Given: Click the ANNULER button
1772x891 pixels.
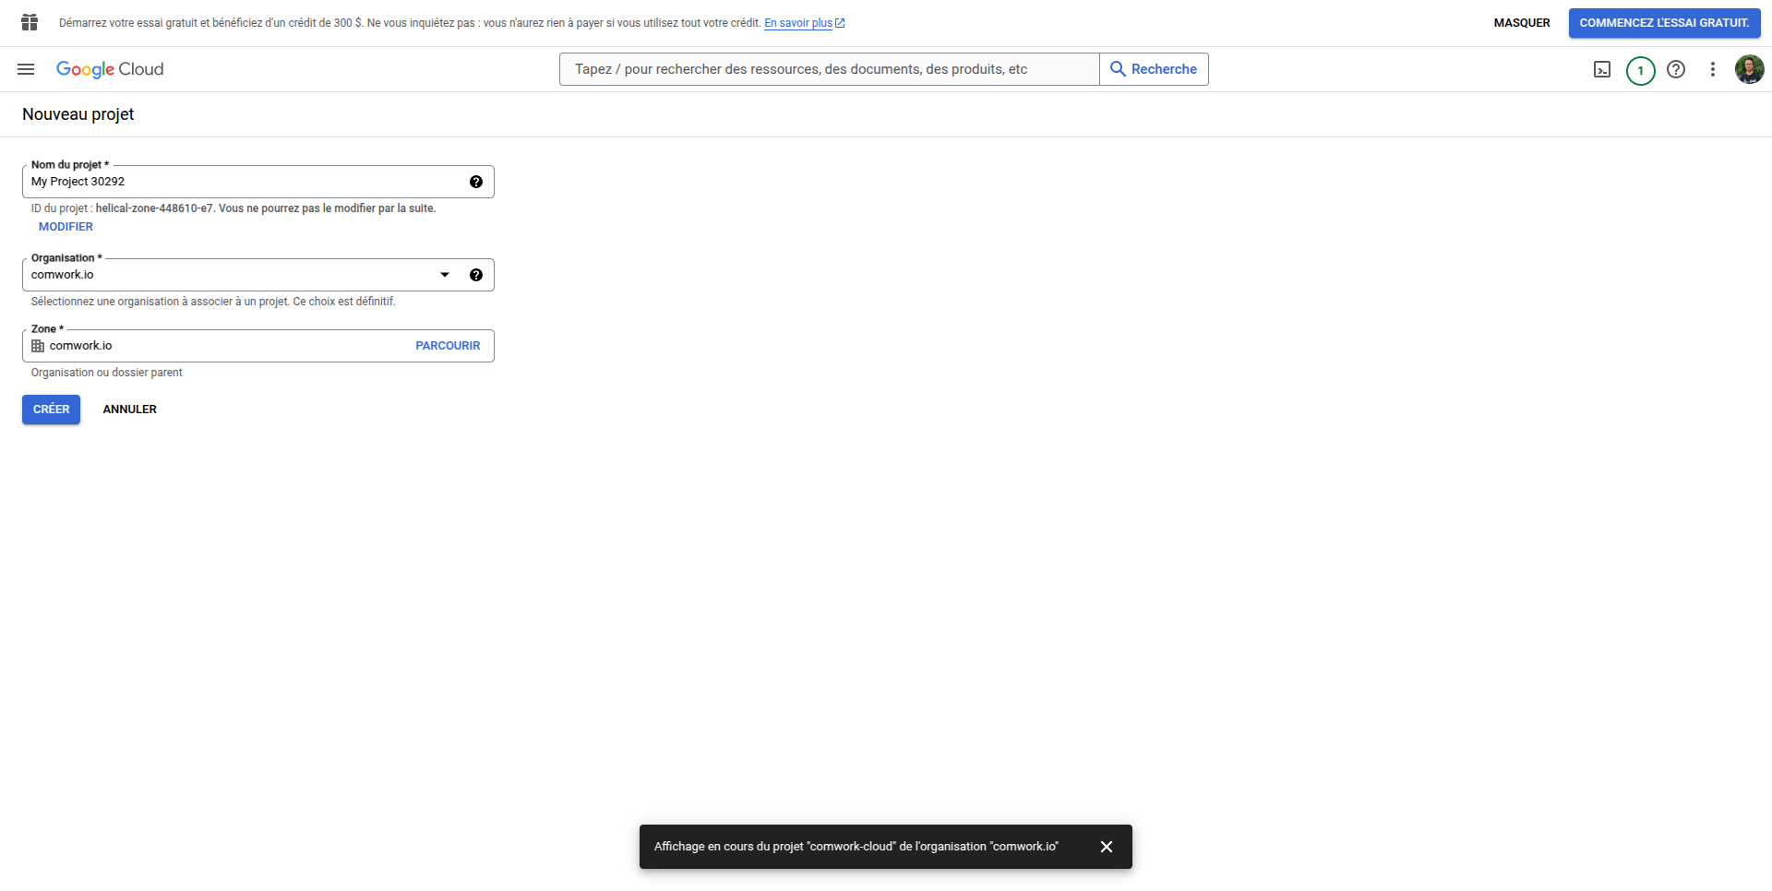Looking at the screenshot, I should point(129,410).
